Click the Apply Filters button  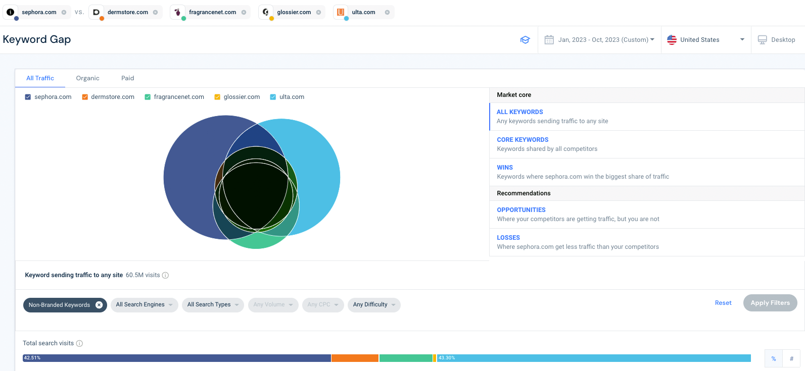770,303
